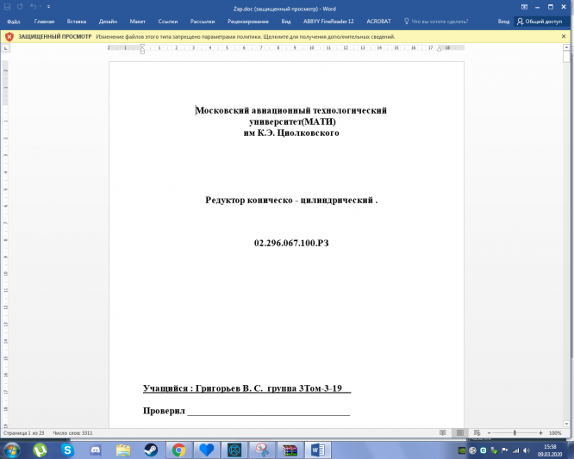Open the Windows Start button
Image resolution: width=574 pixels, height=459 pixels.
[x=11, y=450]
